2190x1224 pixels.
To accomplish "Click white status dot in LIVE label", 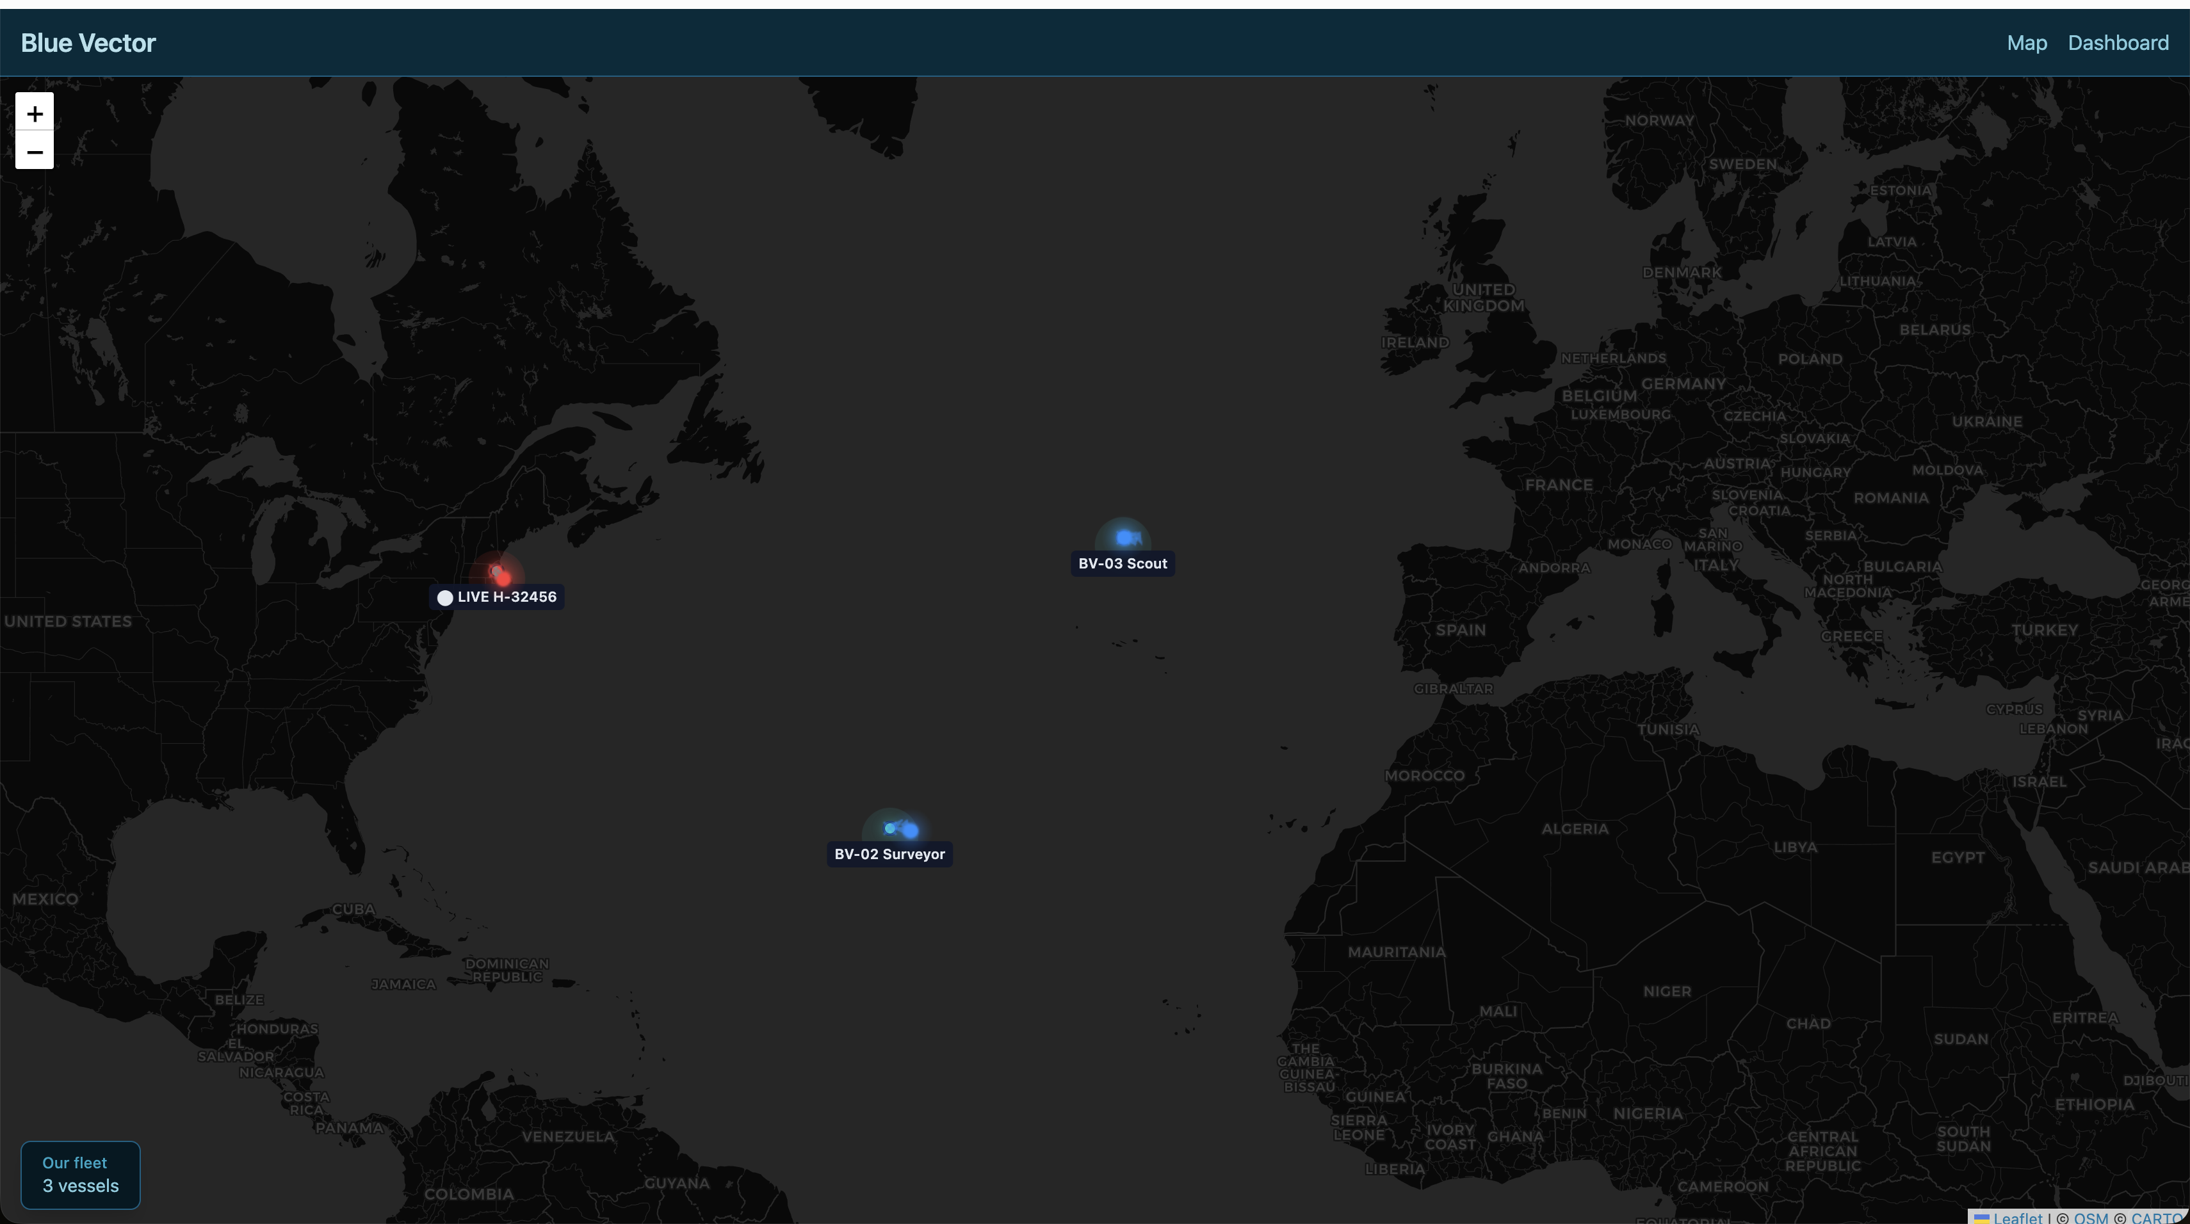I will click(444, 597).
